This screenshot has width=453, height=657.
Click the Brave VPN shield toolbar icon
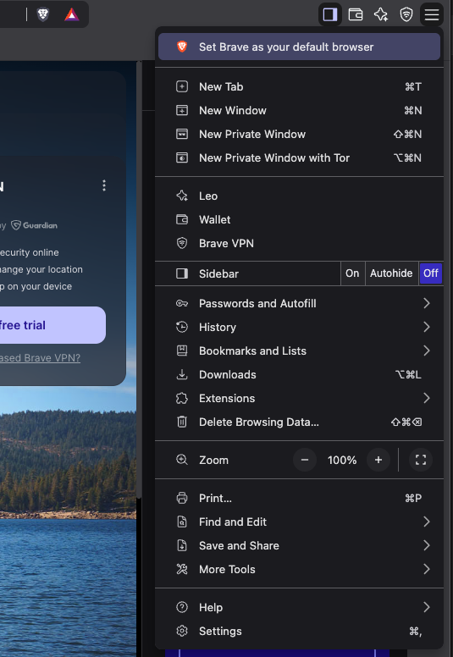pos(406,14)
